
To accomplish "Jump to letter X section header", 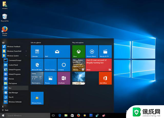I will tap(3, 107).
